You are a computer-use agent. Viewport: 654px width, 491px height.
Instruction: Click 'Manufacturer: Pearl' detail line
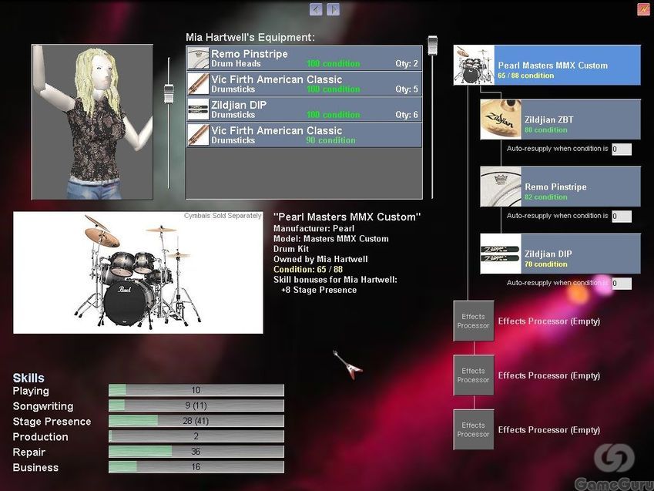click(314, 228)
